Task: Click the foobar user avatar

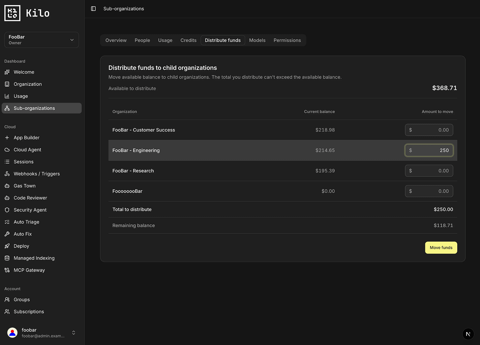Action: click(13, 333)
